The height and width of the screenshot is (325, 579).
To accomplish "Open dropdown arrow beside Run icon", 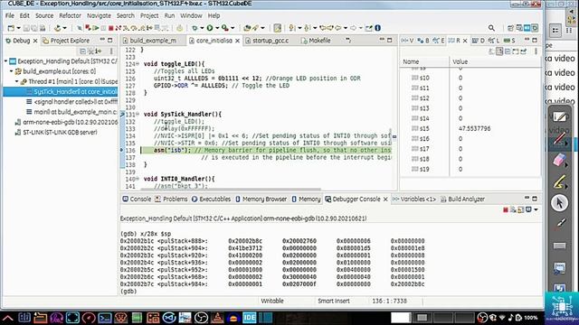I will [217, 28].
